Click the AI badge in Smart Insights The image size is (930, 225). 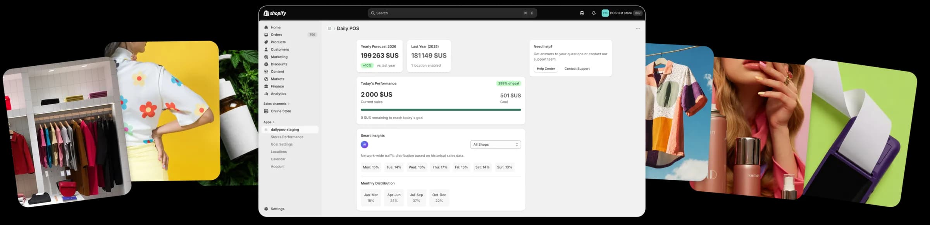364,145
